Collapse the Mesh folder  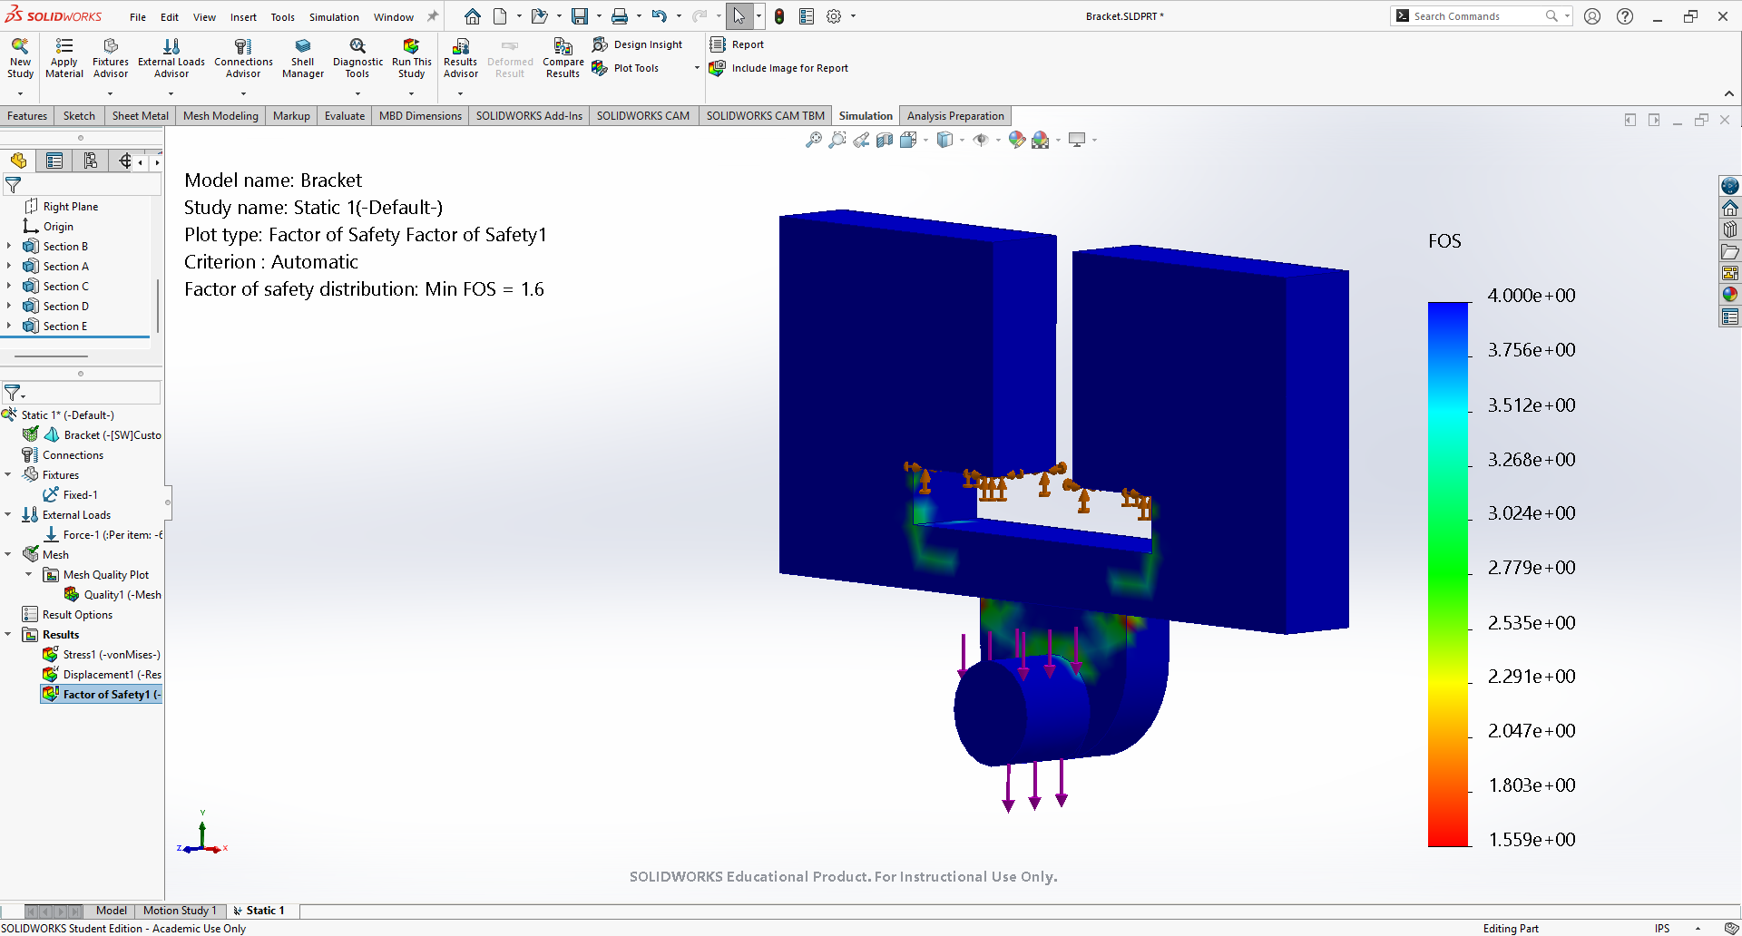(8, 554)
